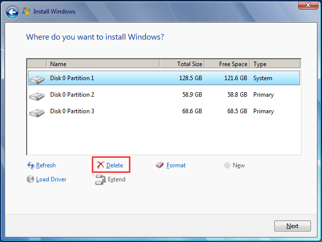Click the 68.5 GB free space cell
322x242 pixels.
[x=237, y=111]
